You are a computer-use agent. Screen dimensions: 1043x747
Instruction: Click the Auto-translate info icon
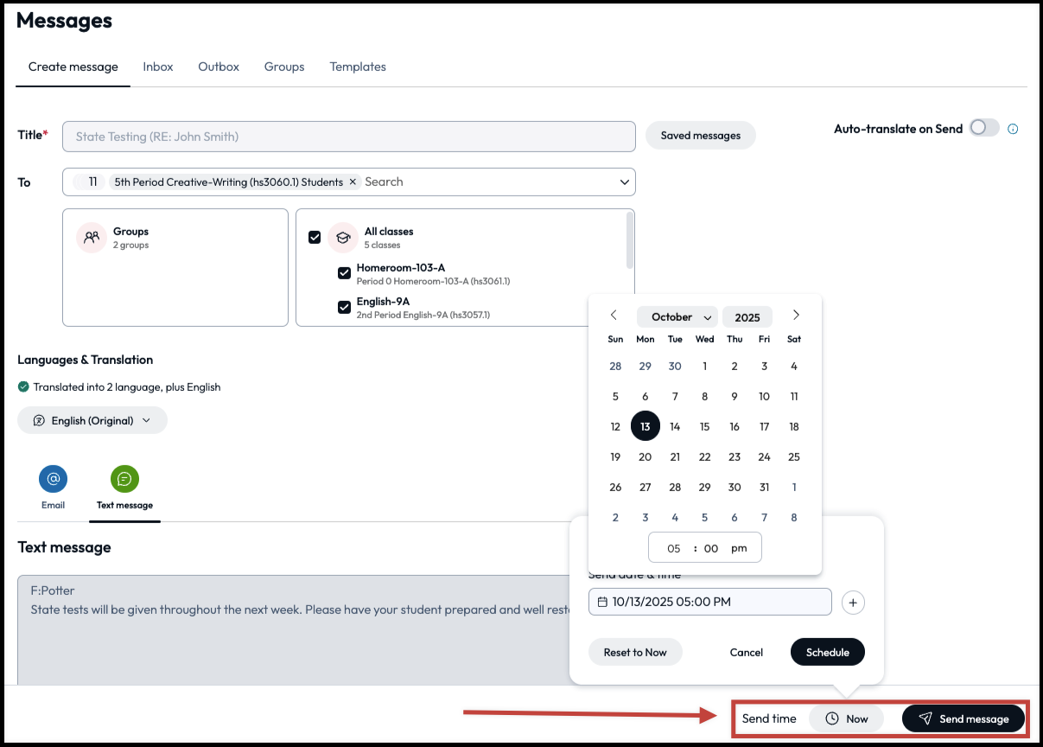[1013, 129]
